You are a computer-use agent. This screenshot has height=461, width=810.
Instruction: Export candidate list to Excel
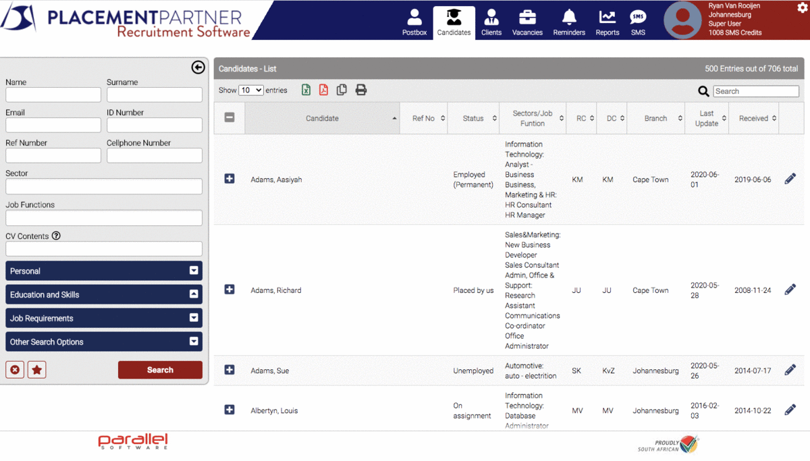(x=306, y=90)
